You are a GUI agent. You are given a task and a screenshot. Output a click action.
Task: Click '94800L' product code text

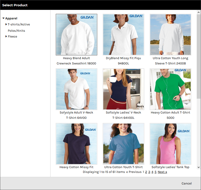coord(123,63)
